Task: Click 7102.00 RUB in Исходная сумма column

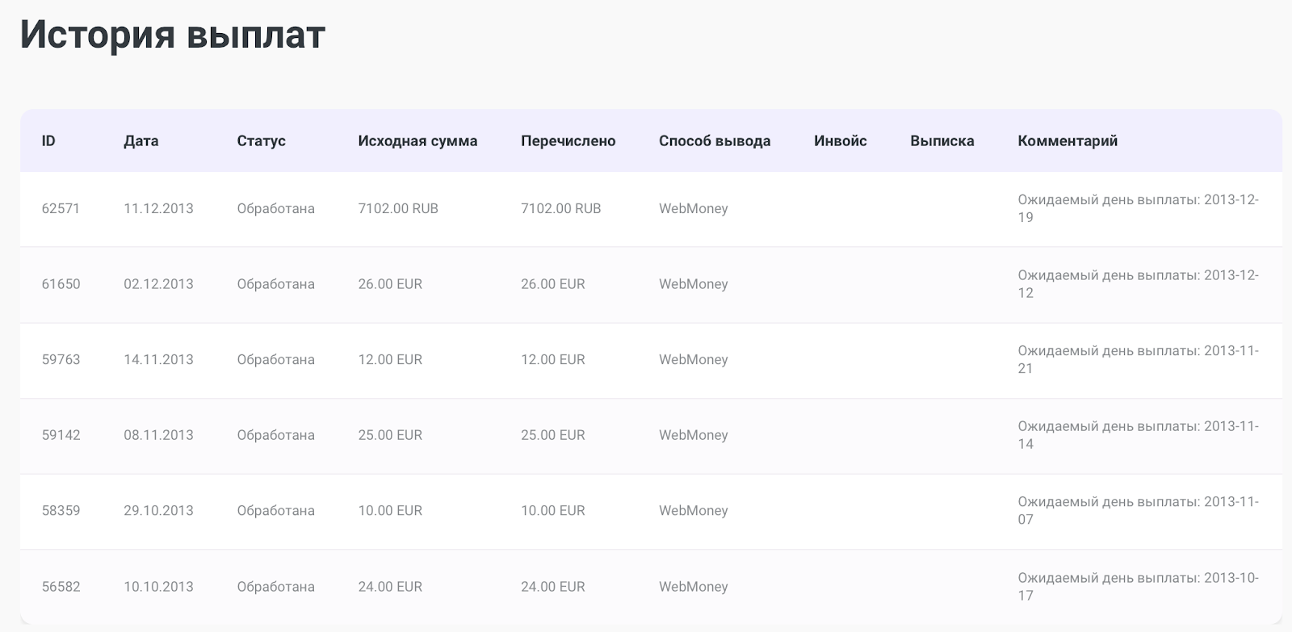Action: tap(398, 208)
